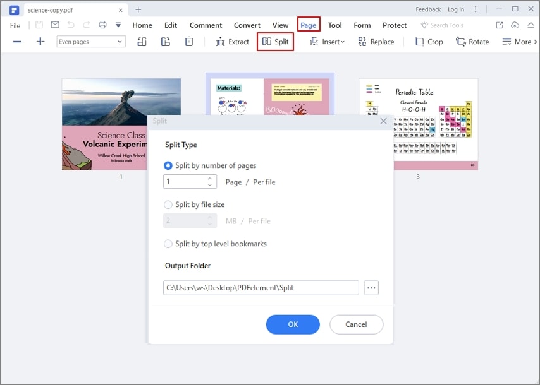Open a new tab with plus icon

[138, 9]
